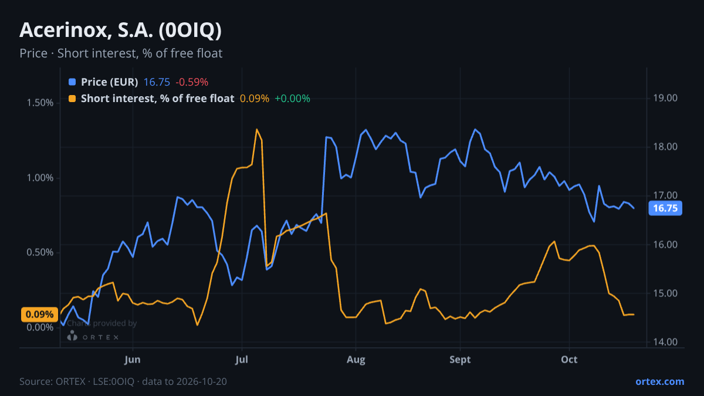
Task: Click the Sept label on the time axis
Action: click(461, 360)
